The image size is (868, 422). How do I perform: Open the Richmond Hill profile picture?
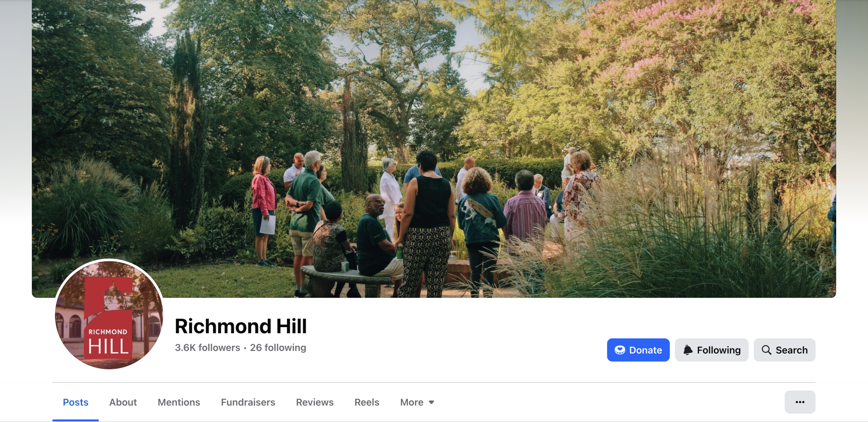(109, 315)
